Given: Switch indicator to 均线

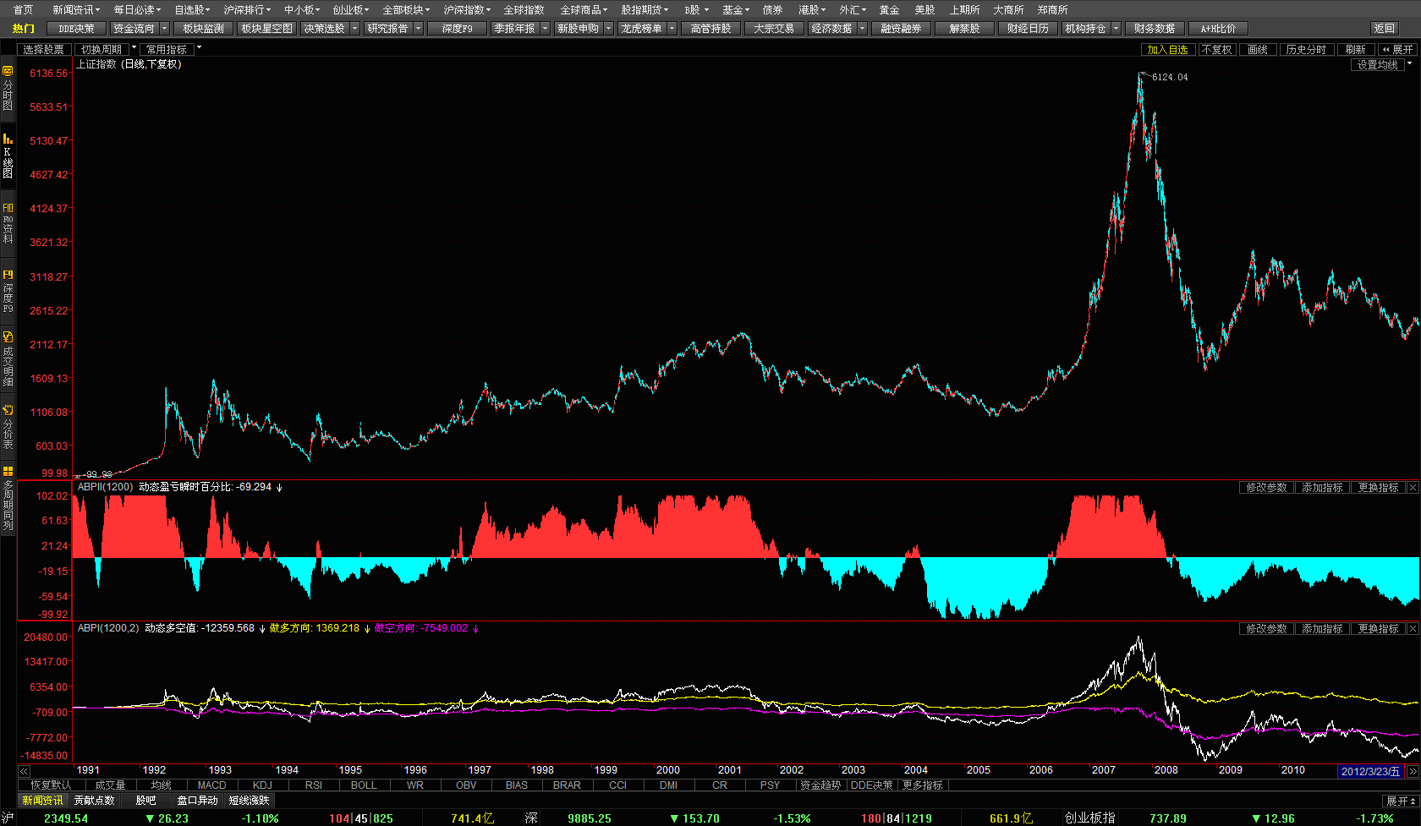Looking at the screenshot, I should 161,785.
